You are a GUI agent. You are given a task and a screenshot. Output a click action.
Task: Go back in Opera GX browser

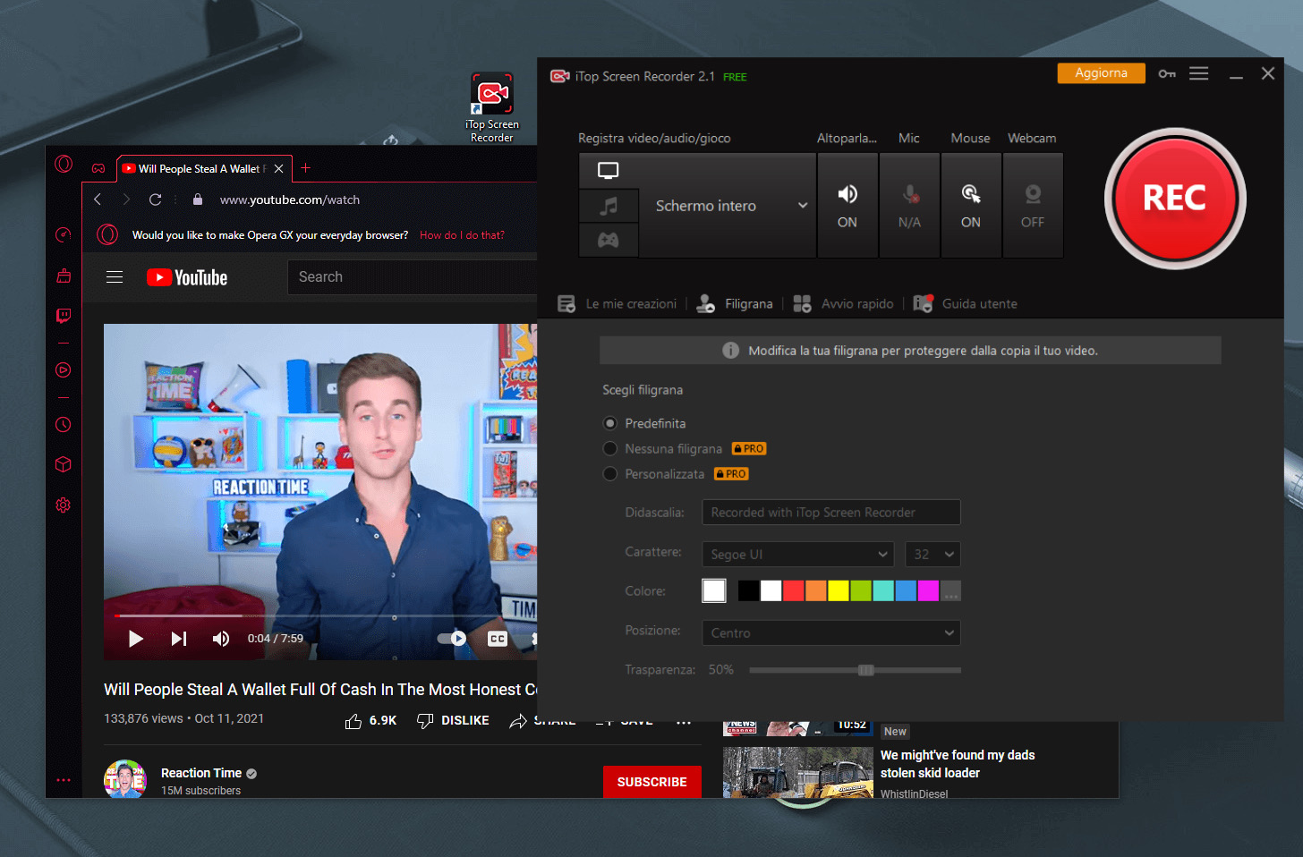point(98,199)
